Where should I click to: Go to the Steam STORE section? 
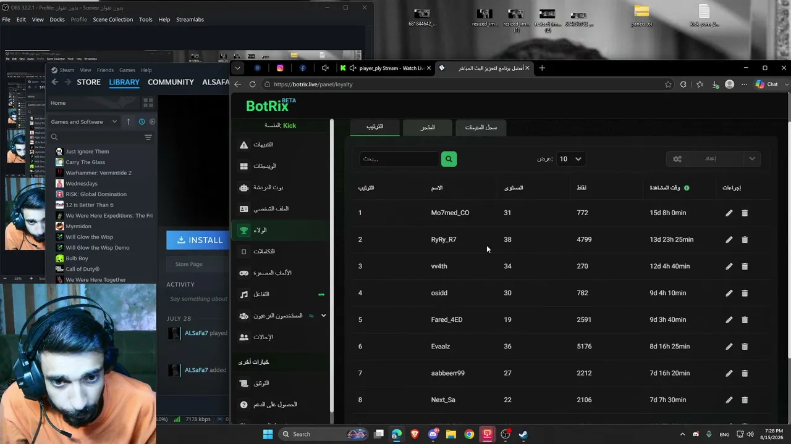pos(88,82)
